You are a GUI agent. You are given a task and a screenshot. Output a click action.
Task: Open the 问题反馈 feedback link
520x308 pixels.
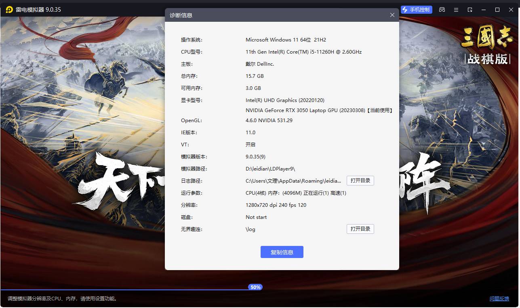click(x=499, y=299)
